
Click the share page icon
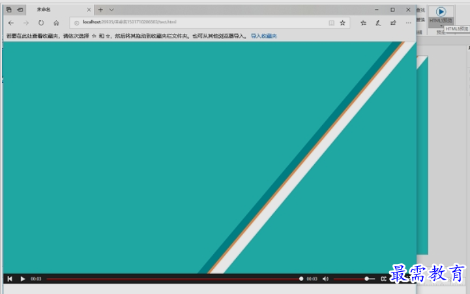393,23
